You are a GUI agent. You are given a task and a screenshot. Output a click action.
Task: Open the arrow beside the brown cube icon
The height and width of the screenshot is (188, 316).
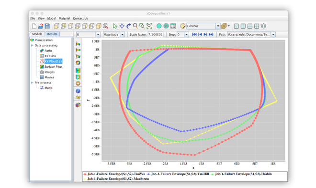pos(229,26)
